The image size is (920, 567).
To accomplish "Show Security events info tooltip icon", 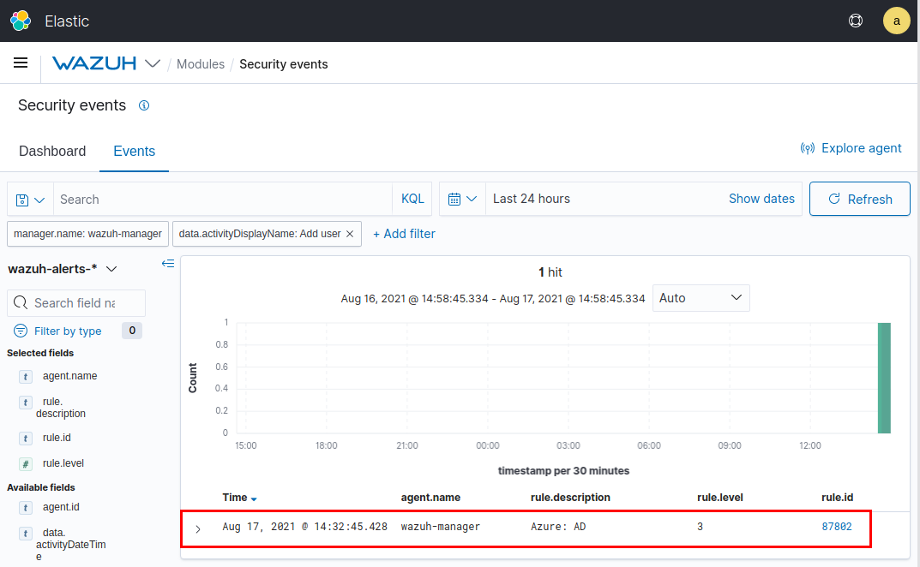I will click(x=144, y=105).
